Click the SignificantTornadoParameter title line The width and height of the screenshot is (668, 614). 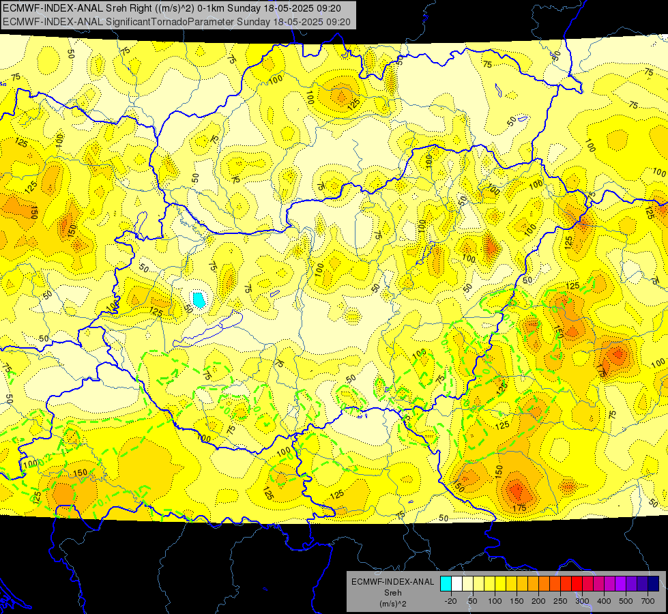(x=176, y=22)
